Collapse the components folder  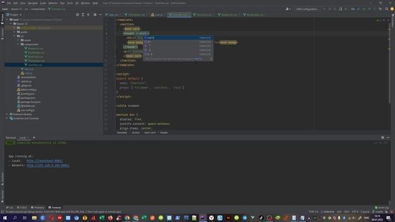pos(18,44)
